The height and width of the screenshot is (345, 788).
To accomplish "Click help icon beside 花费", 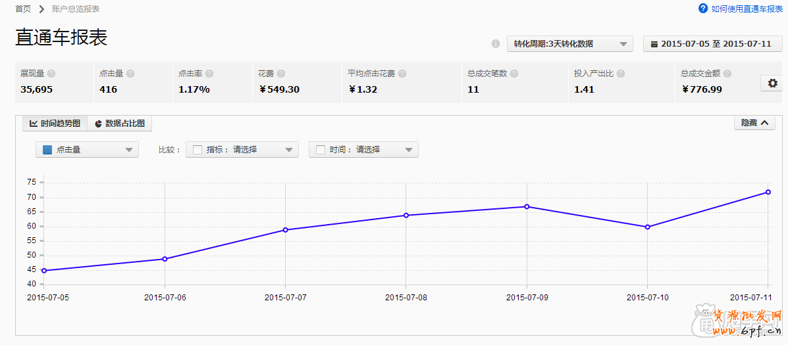I will point(281,74).
